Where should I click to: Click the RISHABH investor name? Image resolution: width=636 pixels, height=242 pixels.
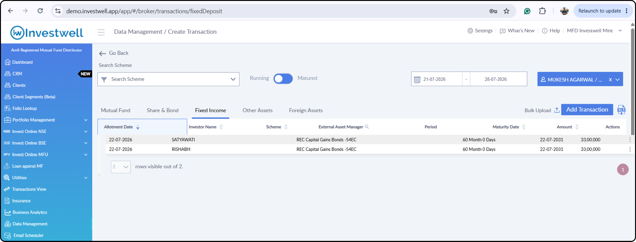181,149
